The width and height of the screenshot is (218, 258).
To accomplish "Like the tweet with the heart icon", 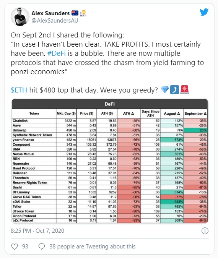I will [15, 247].
